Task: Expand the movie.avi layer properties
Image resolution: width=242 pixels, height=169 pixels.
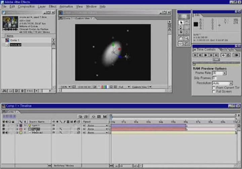Action: click(17, 132)
